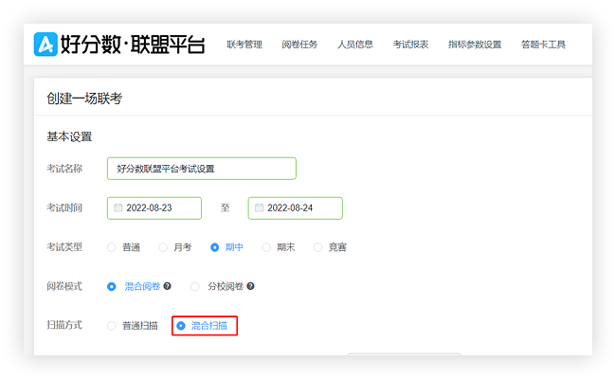Viewport: 616px width, 379px height.
Task: Click help icon beside 分校阅卷
Action: pyautogui.click(x=251, y=286)
